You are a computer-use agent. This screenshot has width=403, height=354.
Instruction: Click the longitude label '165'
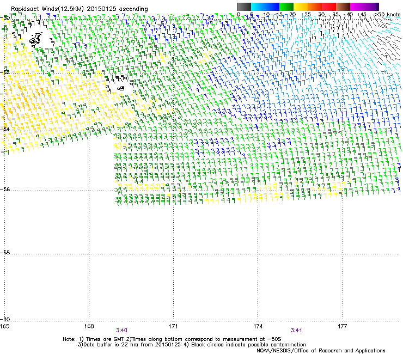click(4, 326)
